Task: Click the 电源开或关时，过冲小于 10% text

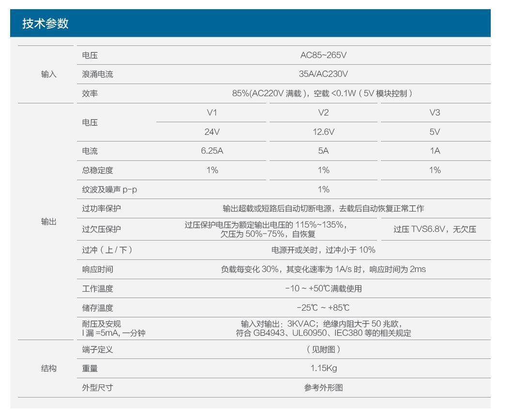Action: (x=323, y=250)
